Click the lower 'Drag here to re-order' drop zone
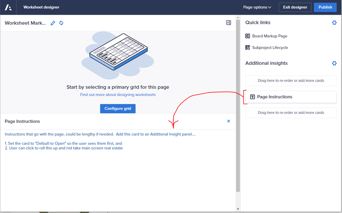Image resolution: width=342 pixels, height=213 pixels. (x=291, y=113)
